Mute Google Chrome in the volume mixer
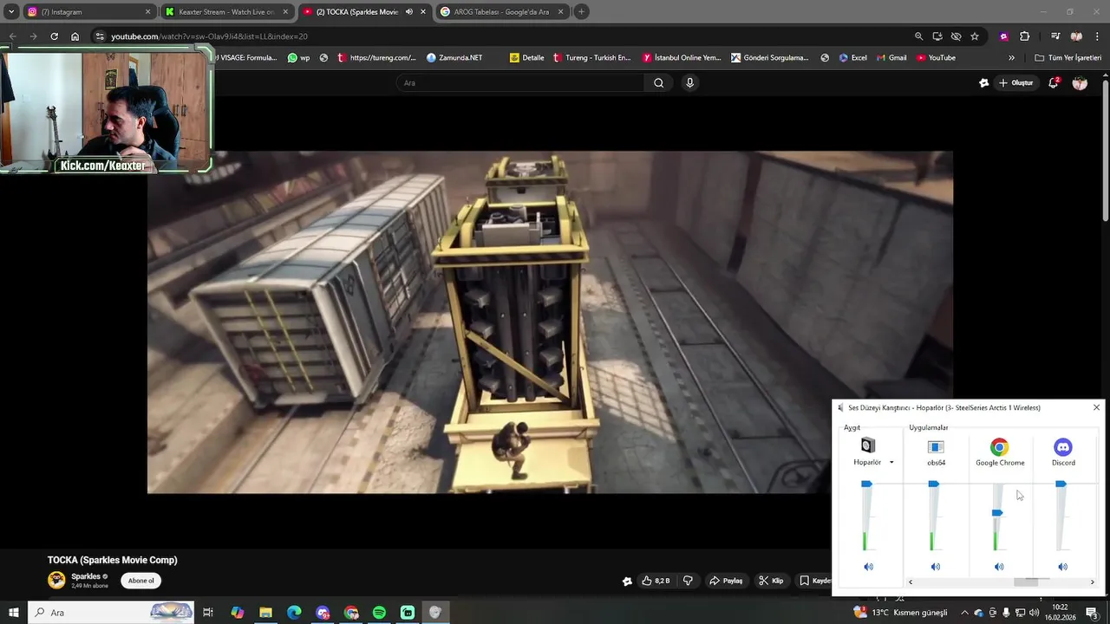Image resolution: width=1110 pixels, height=624 pixels. (x=999, y=567)
